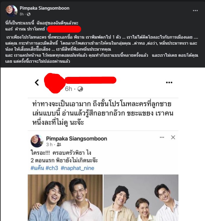Open the left photo of two men

click(x=65, y=197)
